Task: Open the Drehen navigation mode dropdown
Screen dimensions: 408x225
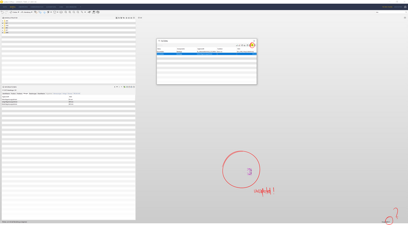Action: pyautogui.click(x=14, y=12)
